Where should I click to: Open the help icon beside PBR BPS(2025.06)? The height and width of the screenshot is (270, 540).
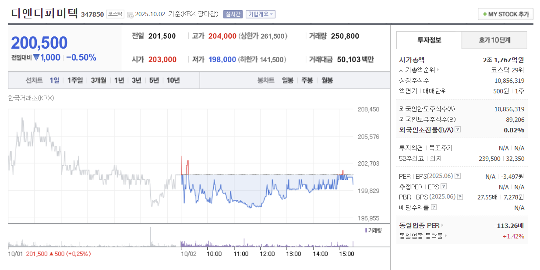pos(460,197)
